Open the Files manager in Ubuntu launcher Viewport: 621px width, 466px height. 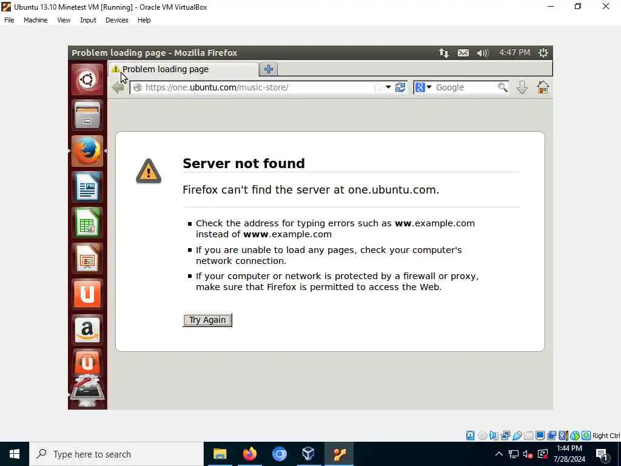click(87, 115)
